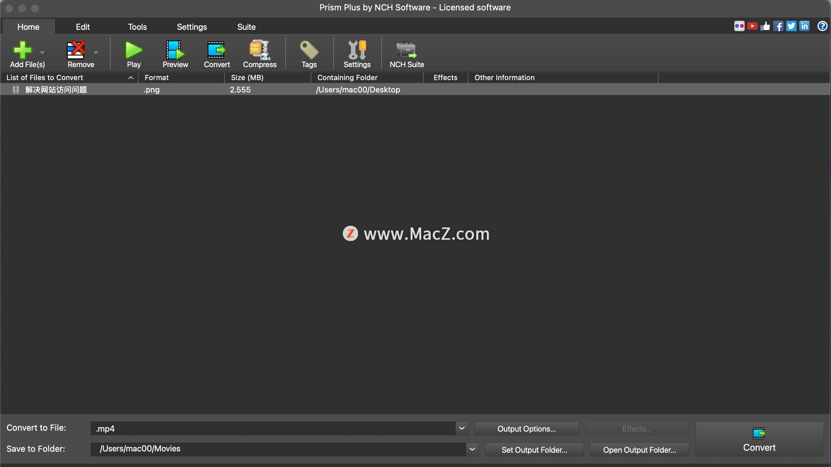Click the large Convert button at bottom right
The height and width of the screenshot is (467, 831).
click(x=759, y=439)
